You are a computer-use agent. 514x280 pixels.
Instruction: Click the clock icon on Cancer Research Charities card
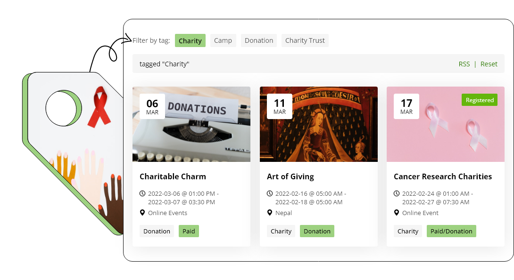pyautogui.click(x=396, y=193)
